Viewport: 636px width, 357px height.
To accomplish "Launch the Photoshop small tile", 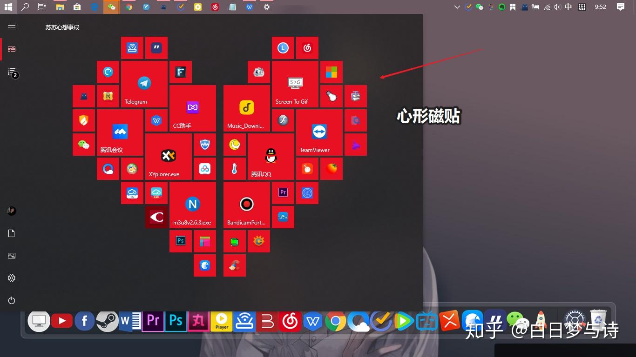I will (181, 241).
